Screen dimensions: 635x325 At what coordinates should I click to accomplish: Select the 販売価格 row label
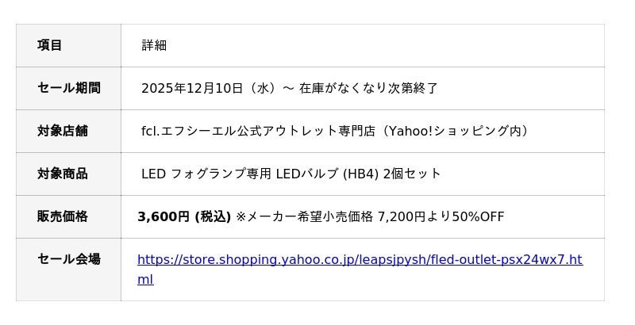tap(62, 216)
